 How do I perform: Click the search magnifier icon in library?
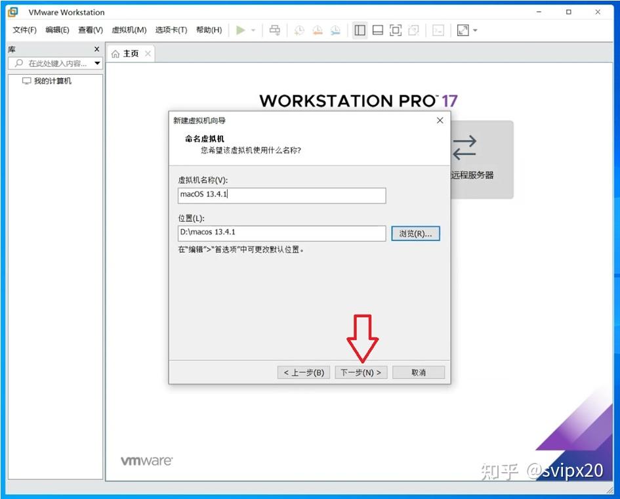click(18, 63)
